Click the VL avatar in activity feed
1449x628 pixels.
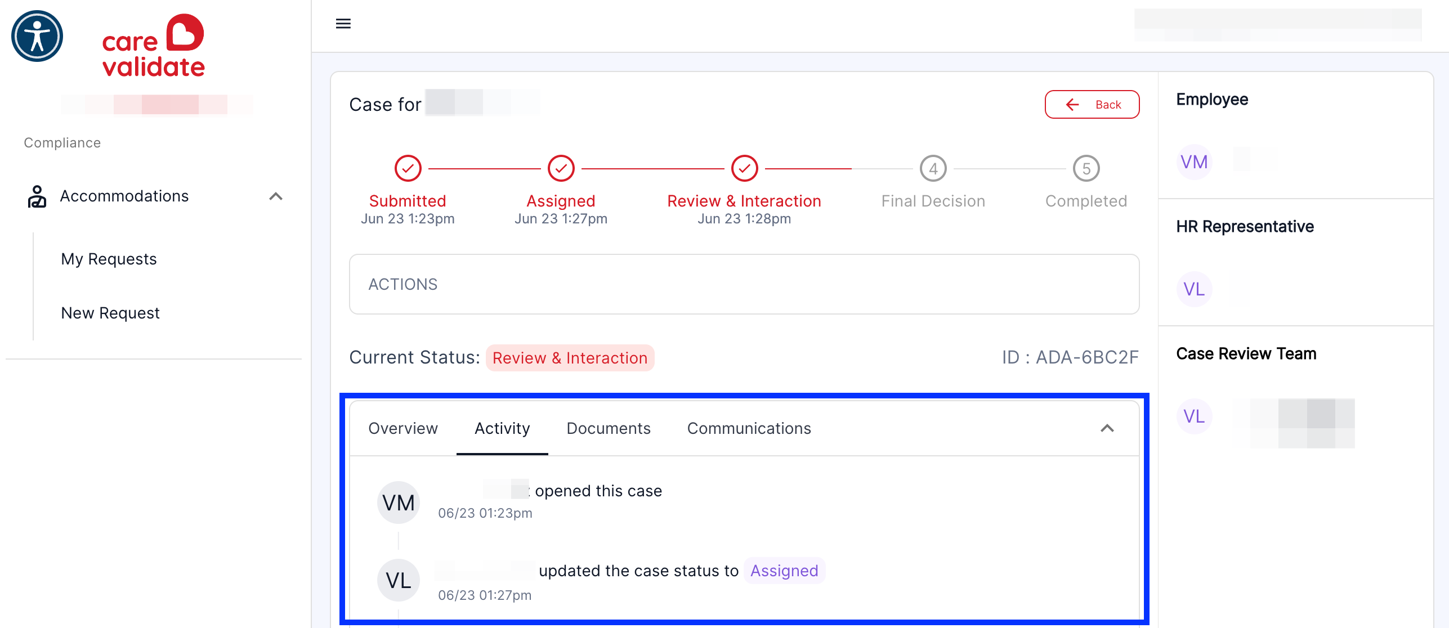coord(399,580)
